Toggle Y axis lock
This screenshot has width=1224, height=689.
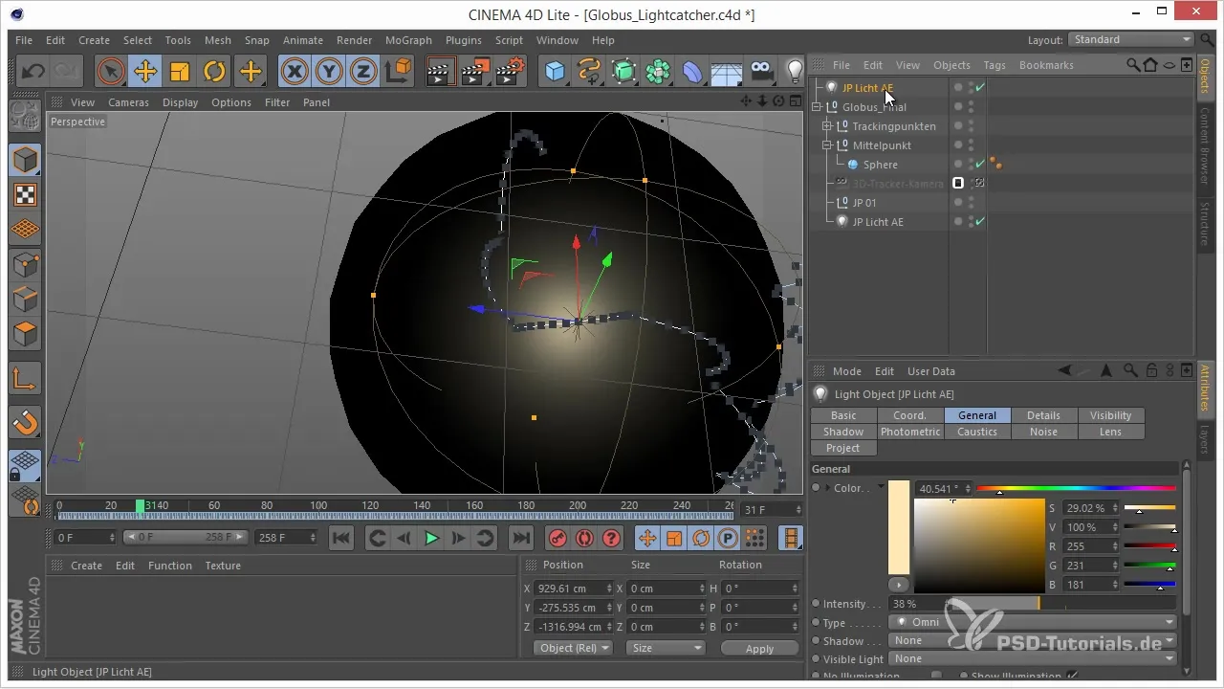(x=329, y=71)
